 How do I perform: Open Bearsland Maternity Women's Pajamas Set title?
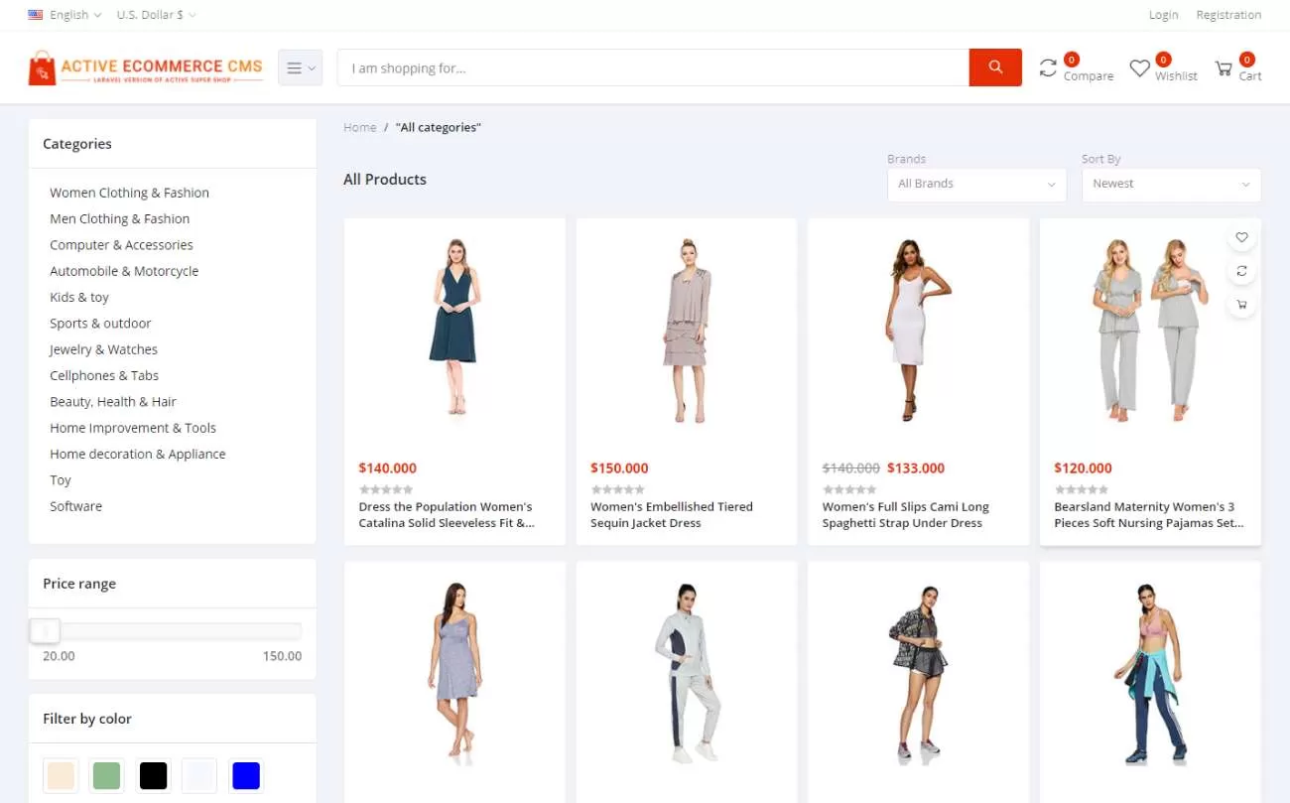pyautogui.click(x=1148, y=515)
